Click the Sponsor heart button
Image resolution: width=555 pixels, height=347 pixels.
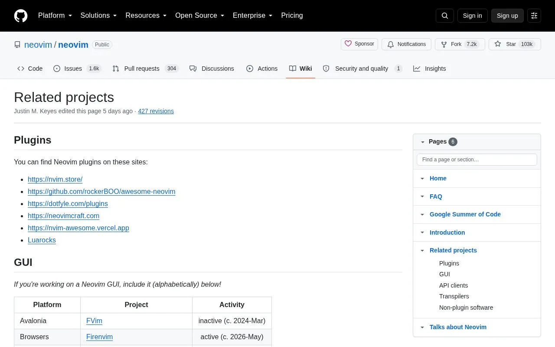point(359,44)
